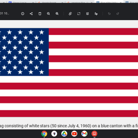Image resolution: width=138 pixels, height=138 pixels.
Task: Delete the image with trash icon
Action: (x=40, y=14)
